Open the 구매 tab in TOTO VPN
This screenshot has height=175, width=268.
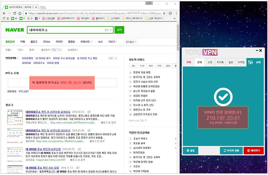(x=189, y=62)
